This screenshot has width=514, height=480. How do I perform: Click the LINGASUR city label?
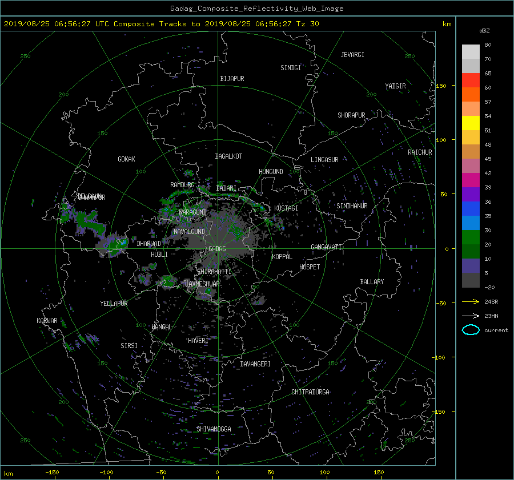pos(324,160)
